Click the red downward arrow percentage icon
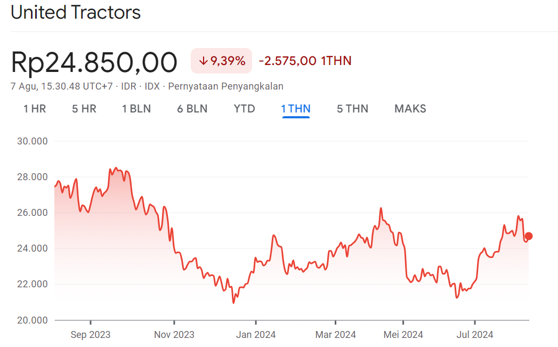 [204, 61]
